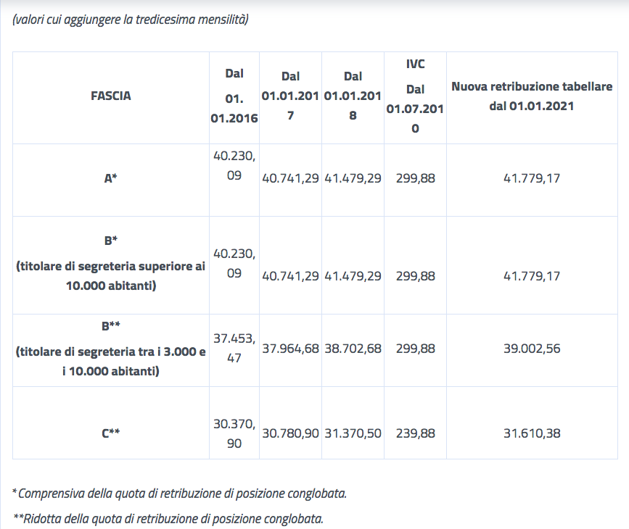Click the 31.370,50 cell in row C**
The image size is (629, 529).
353,433
